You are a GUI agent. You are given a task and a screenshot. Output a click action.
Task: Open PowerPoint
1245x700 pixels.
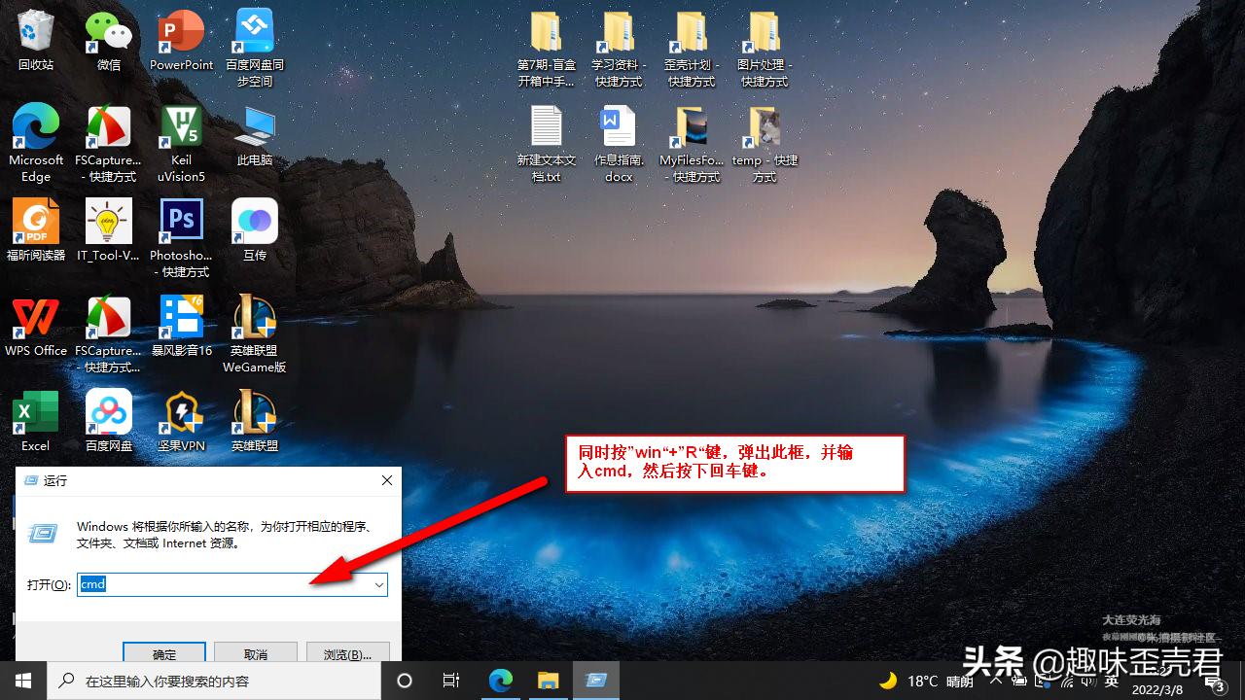click(181, 29)
